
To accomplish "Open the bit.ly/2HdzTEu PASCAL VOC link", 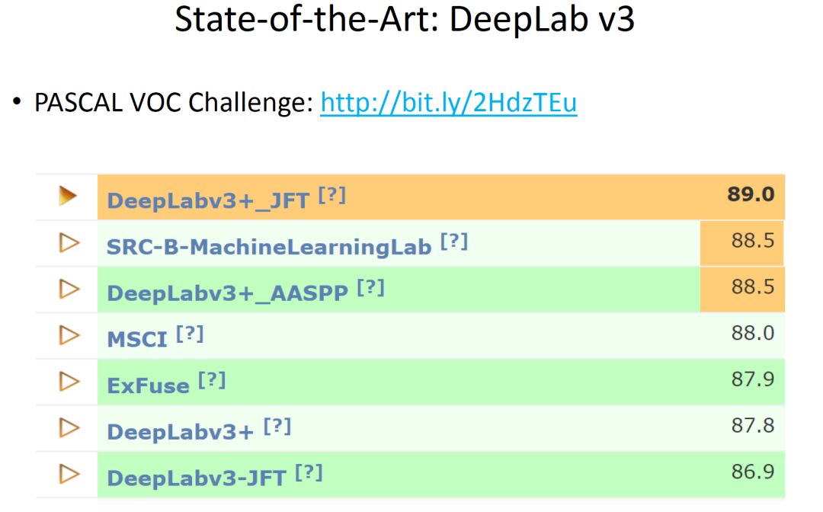I will 448,103.
